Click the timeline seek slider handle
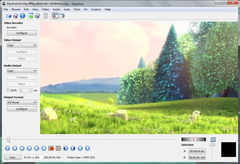 point(8,139)
